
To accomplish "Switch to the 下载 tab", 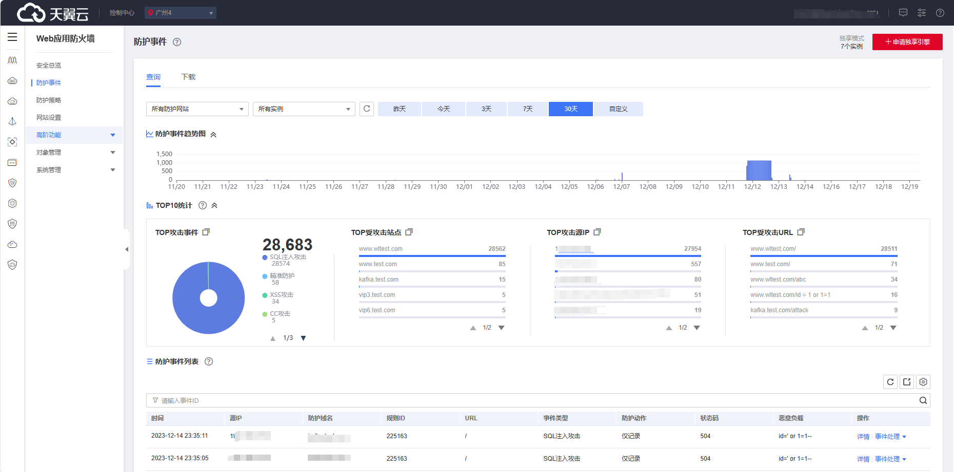I will 188,77.
